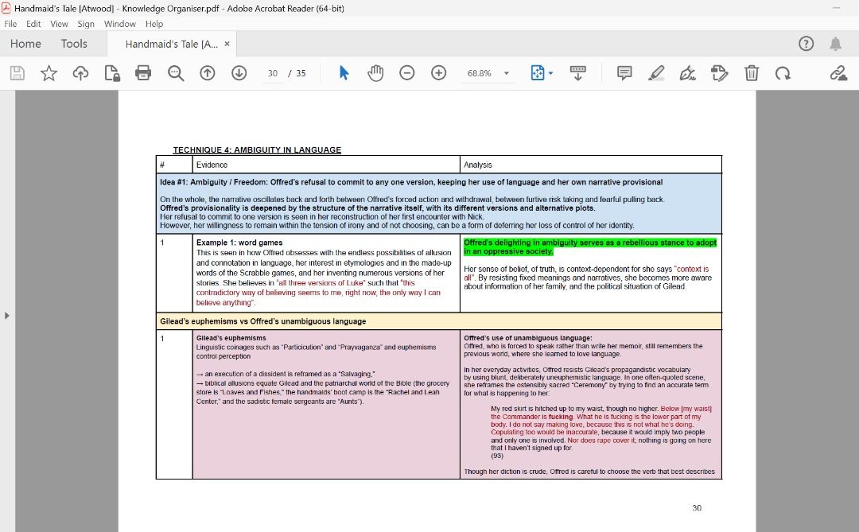859x532 pixels.
Task: Select the Highlight text tool
Action: 656,72
